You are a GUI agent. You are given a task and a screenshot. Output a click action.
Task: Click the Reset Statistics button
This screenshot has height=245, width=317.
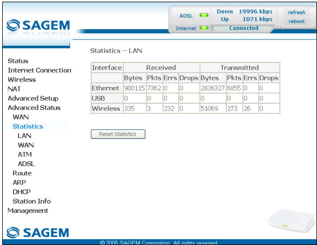click(x=118, y=134)
